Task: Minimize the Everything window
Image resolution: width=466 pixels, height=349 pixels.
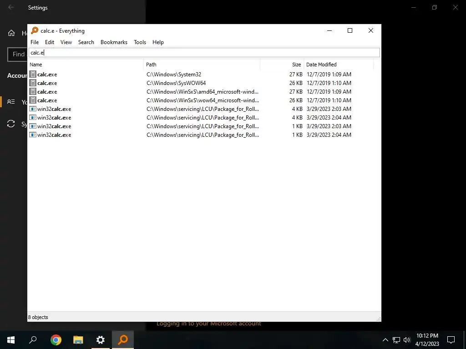Action: pyautogui.click(x=329, y=30)
